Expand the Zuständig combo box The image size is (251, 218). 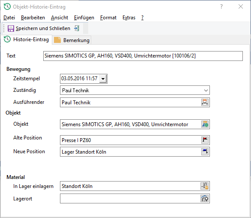(x=206, y=90)
